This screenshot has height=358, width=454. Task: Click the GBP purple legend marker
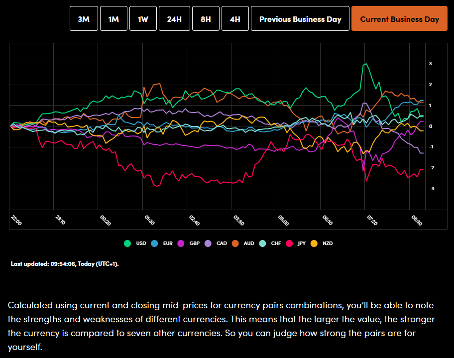click(181, 243)
